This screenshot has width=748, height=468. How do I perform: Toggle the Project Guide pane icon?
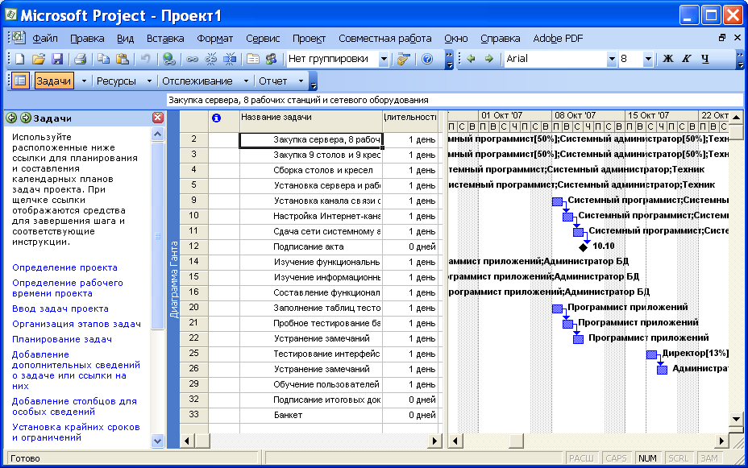click(20, 81)
